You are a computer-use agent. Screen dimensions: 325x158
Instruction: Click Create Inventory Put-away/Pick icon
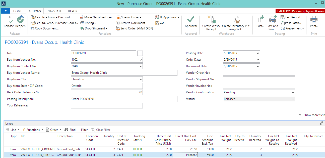pyautogui.click(x=236, y=20)
